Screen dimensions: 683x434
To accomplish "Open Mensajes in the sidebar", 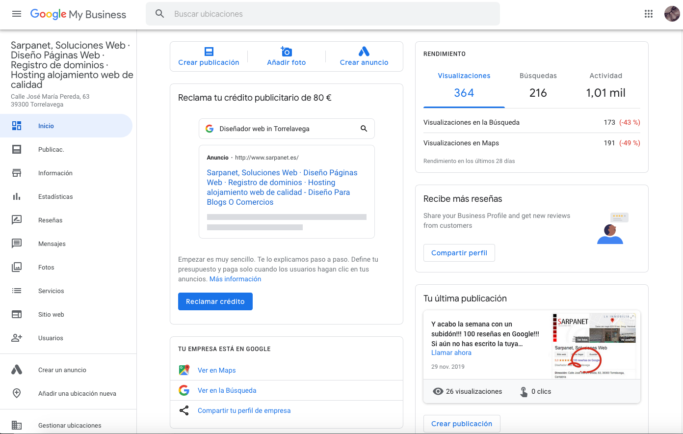I will [x=66, y=244].
